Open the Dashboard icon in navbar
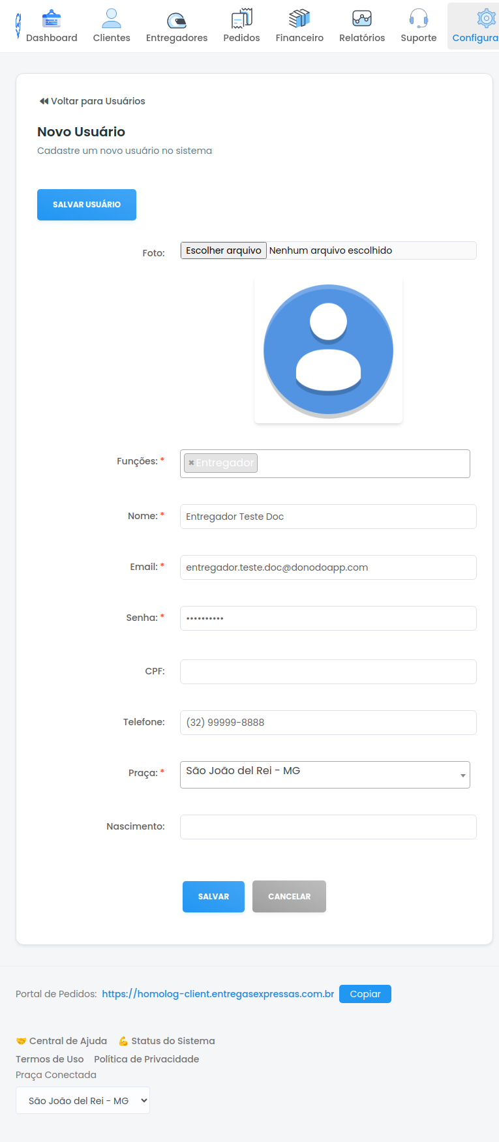Image resolution: width=499 pixels, height=1142 pixels. point(52,20)
